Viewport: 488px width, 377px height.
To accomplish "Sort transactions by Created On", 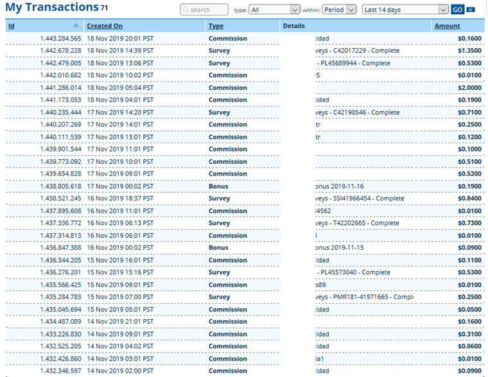I will click(105, 26).
